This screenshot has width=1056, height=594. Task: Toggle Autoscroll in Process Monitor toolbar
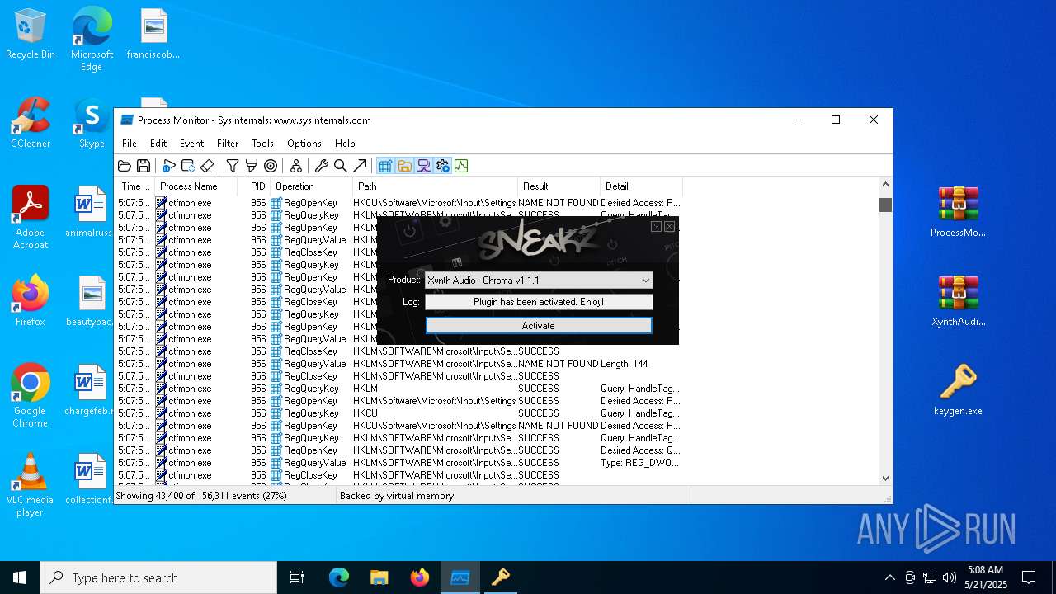pos(188,166)
